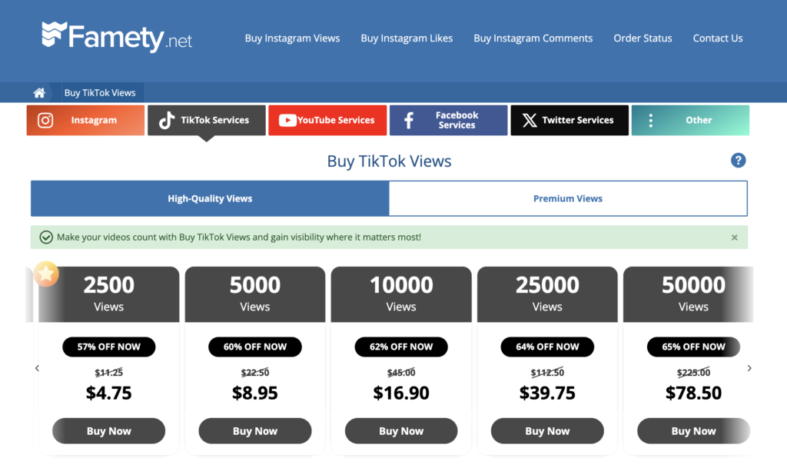Select the High-Quality Views tab
The height and width of the screenshot is (468, 787).
[209, 198]
